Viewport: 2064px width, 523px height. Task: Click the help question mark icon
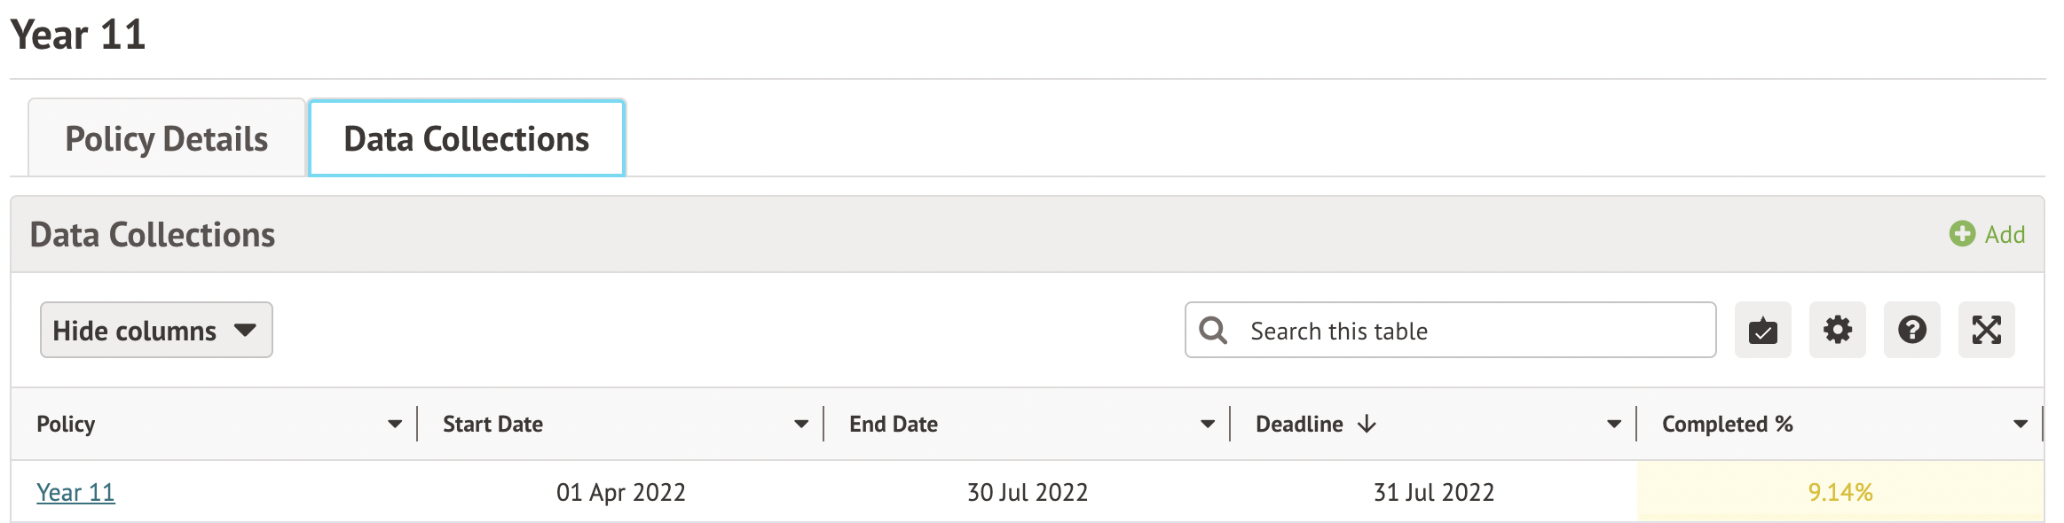pyautogui.click(x=1911, y=331)
